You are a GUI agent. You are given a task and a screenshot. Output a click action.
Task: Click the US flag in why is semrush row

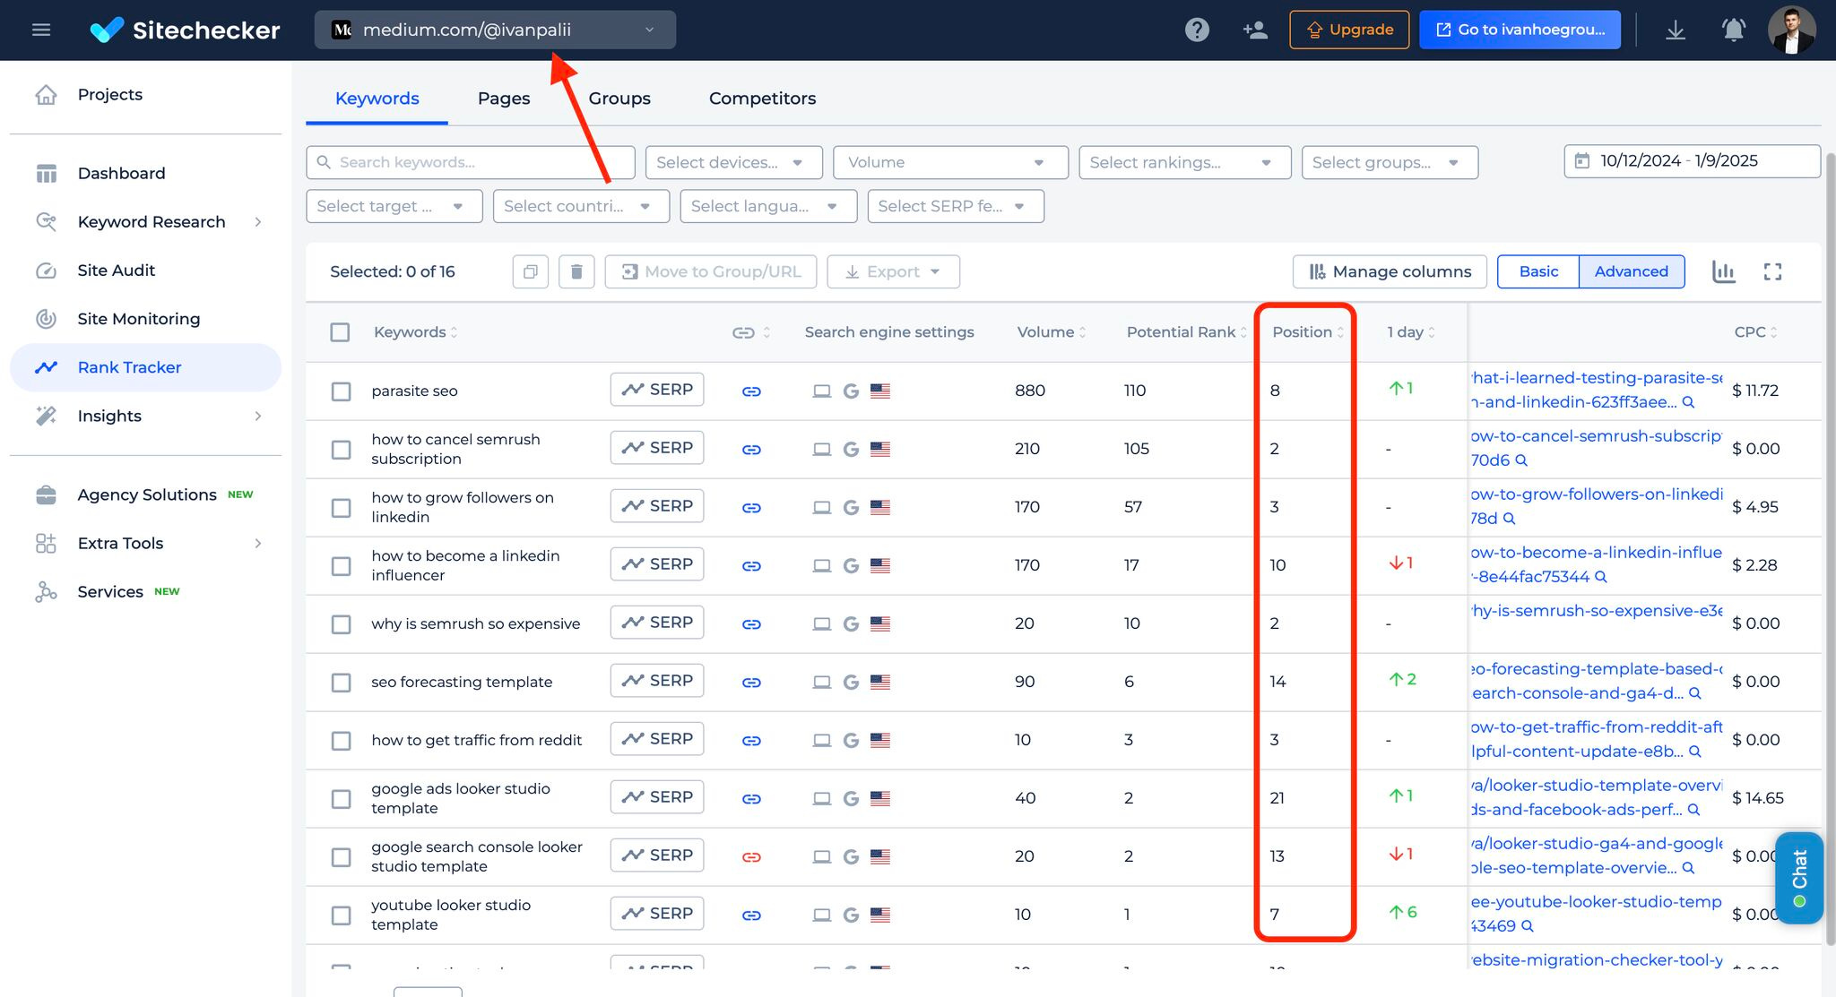(880, 623)
